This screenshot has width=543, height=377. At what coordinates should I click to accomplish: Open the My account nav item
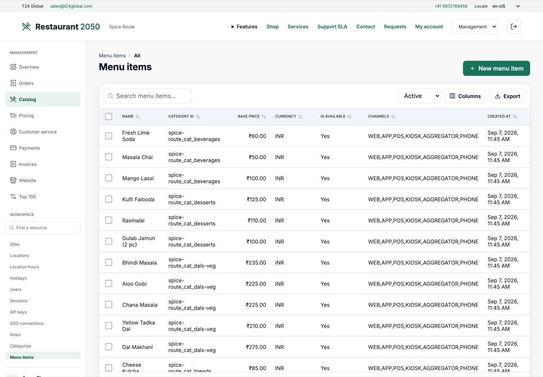(x=429, y=27)
